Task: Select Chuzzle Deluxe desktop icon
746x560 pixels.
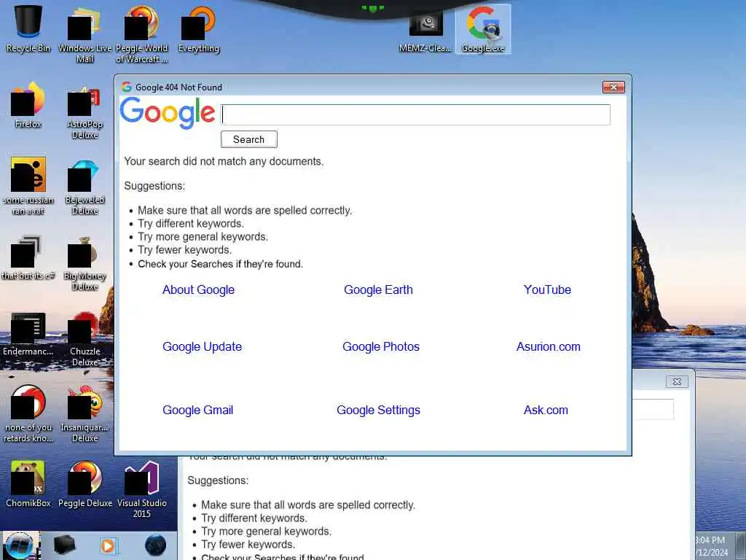Action: (85, 339)
